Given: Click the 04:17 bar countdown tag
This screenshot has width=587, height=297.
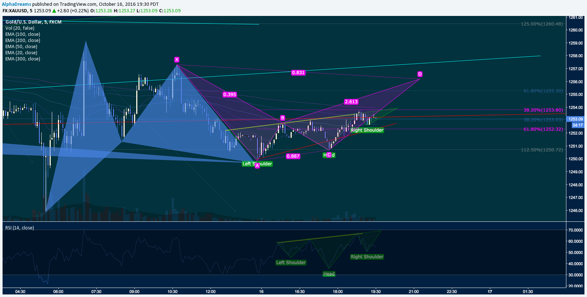Looking at the screenshot, I should pyautogui.click(x=578, y=125).
